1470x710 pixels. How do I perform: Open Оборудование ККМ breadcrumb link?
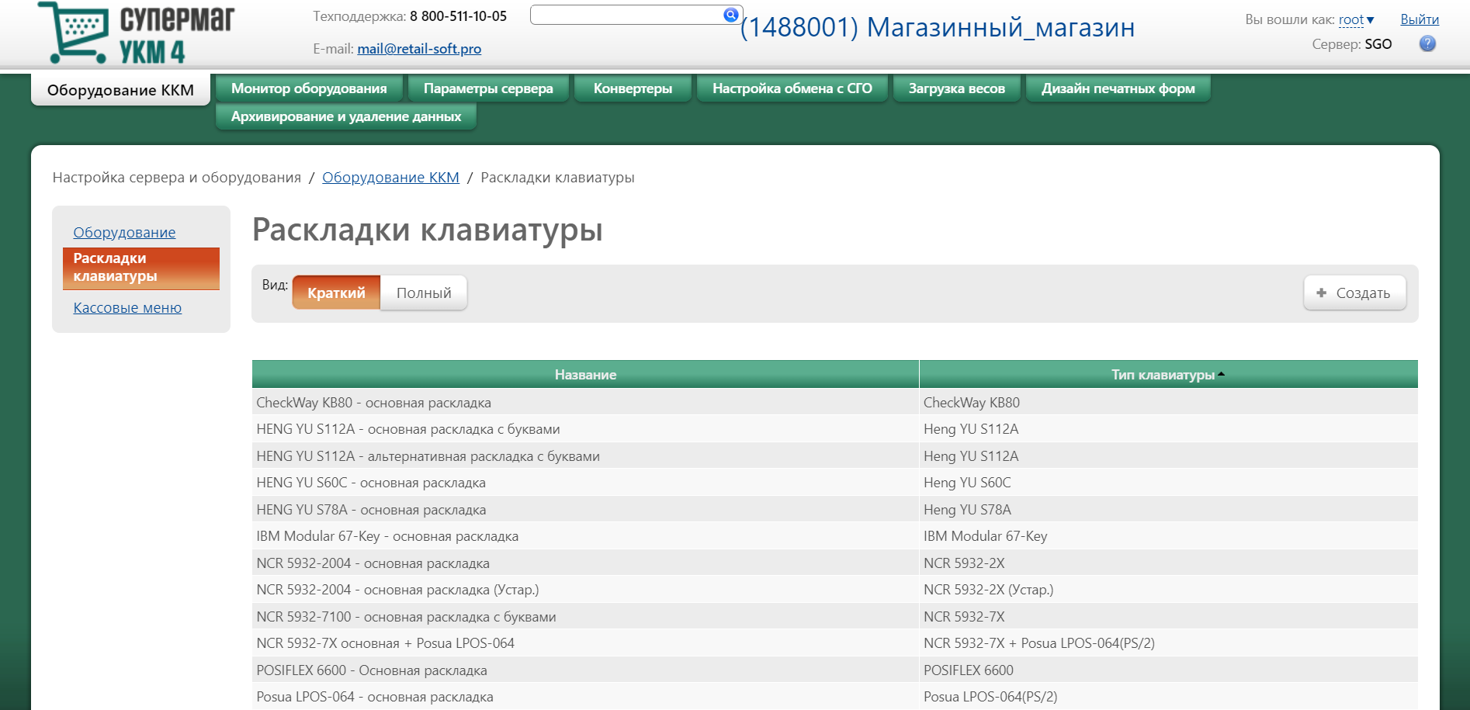[390, 177]
